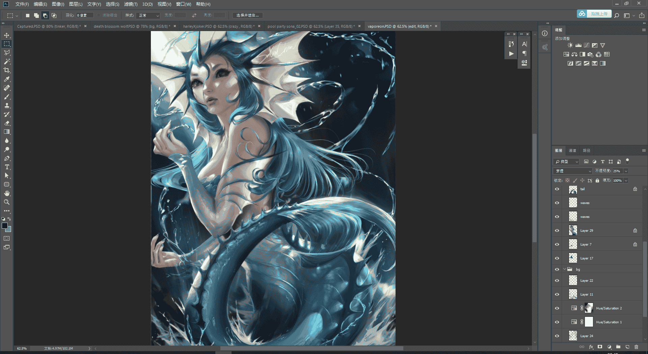Select the Eraser tool
The height and width of the screenshot is (354, 648).
[x=7, y=123]
